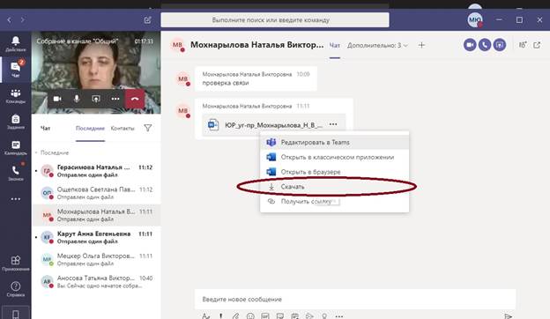Start a new chat with compose icon
This screenshot has width=550, height=319.
148,20
